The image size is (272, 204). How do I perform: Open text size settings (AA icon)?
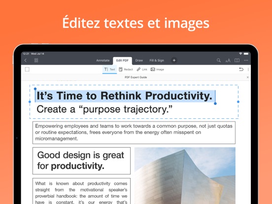[228, 61]
